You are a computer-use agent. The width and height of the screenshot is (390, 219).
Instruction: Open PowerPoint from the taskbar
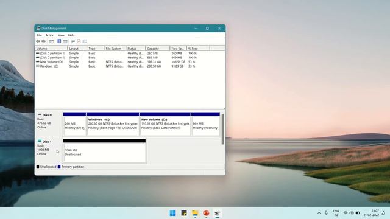[206, 213]
